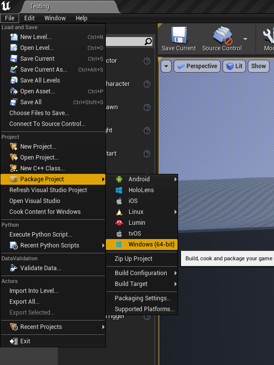Select Open Visual Studio

53,201
